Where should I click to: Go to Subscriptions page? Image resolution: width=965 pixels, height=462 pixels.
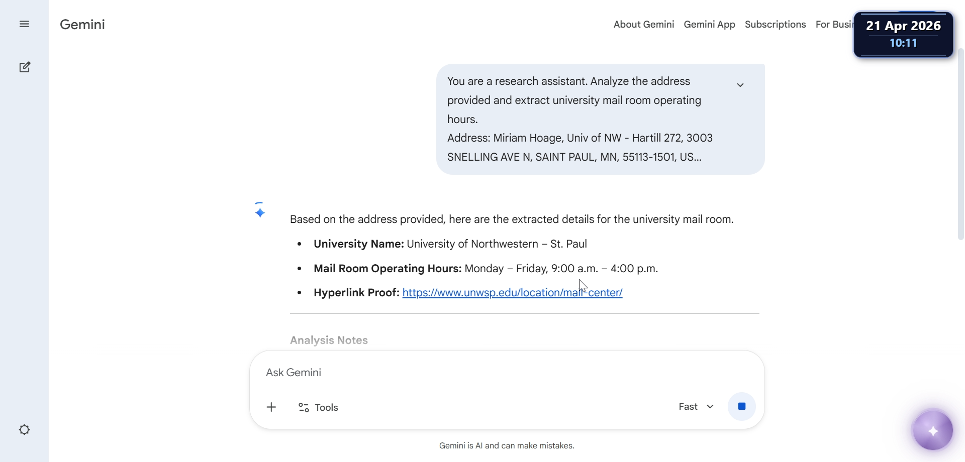coord(775,24)
